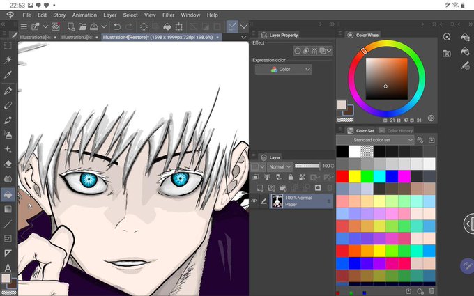Open the Window menu
The height and width of the screenshot is (296, 474).
(x=190, y=15)
